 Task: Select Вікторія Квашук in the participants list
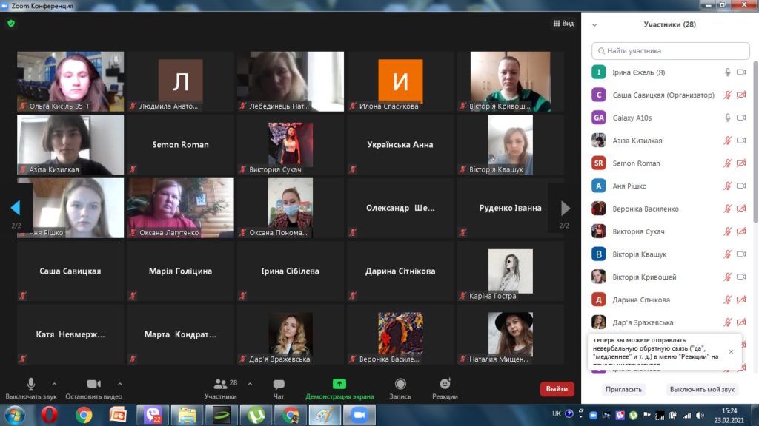[639, 254]
